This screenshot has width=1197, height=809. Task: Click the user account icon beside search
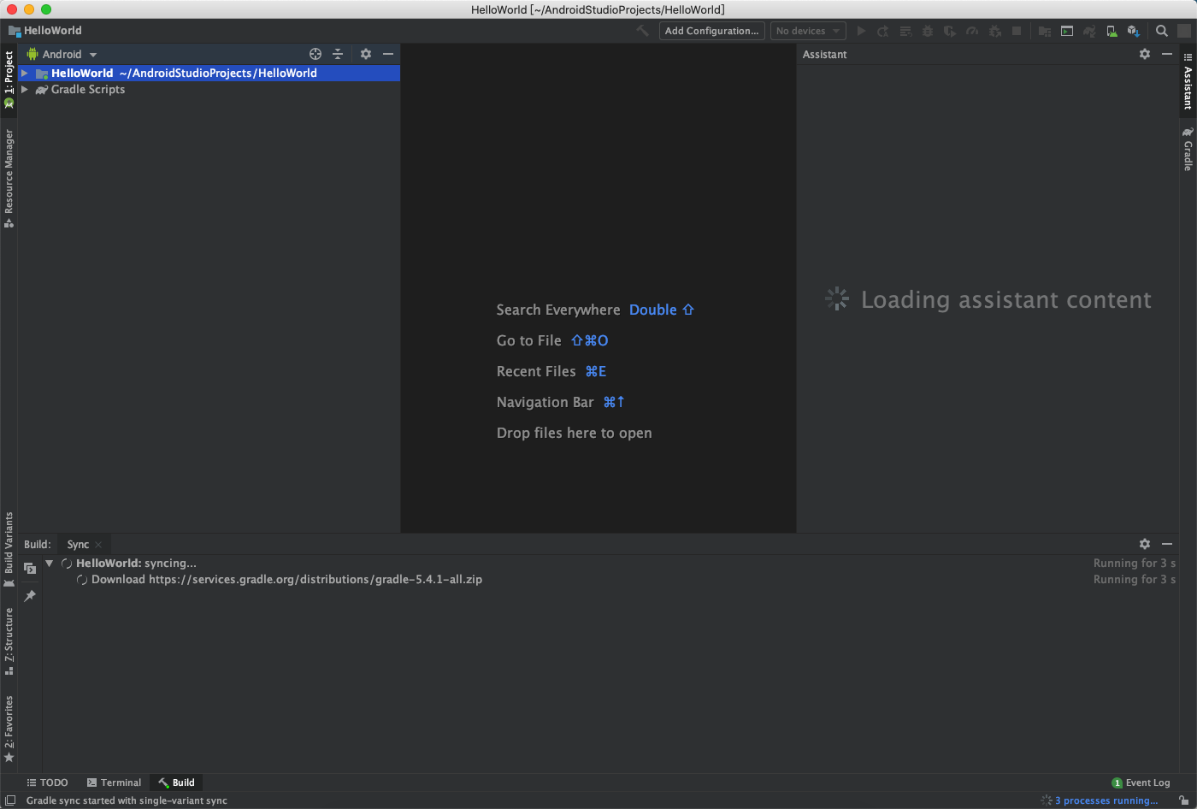point(1184,31)
